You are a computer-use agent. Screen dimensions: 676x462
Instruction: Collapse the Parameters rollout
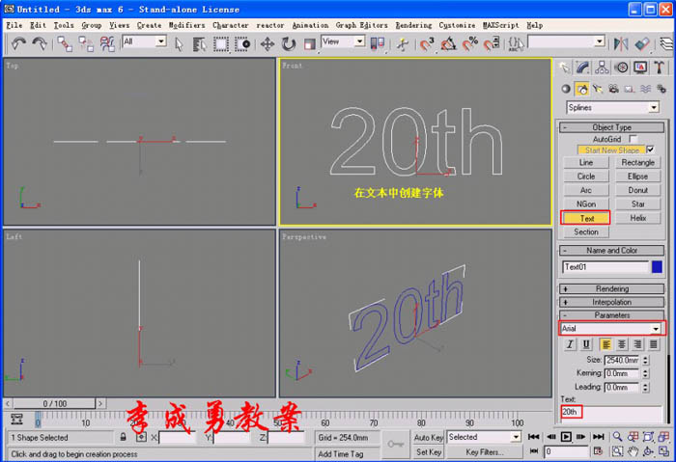[x=611, y=315]
